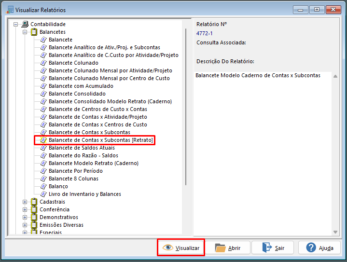Click the icon beside Balancete de Saldos Atuais
Image resolution: width=347 pixels, height=262 pixels.
point(43,148)
